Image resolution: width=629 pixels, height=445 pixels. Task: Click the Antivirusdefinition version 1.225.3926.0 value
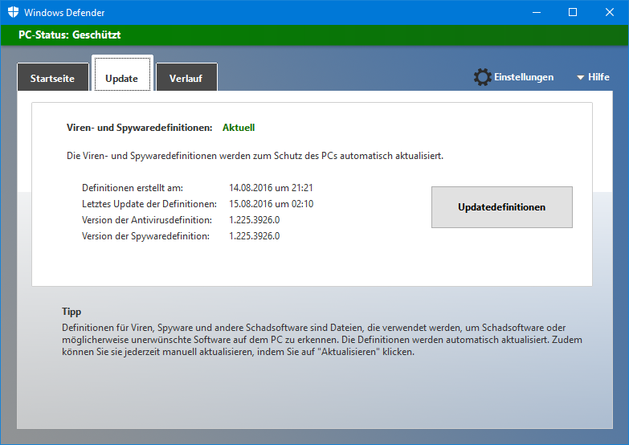point(255,220)
